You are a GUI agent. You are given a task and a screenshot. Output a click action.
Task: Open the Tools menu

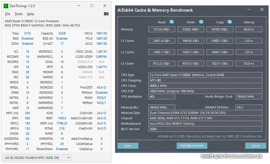click(19, 14)
